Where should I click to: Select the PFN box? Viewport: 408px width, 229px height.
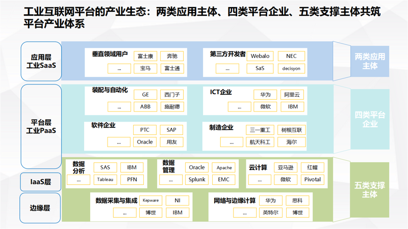132,180
